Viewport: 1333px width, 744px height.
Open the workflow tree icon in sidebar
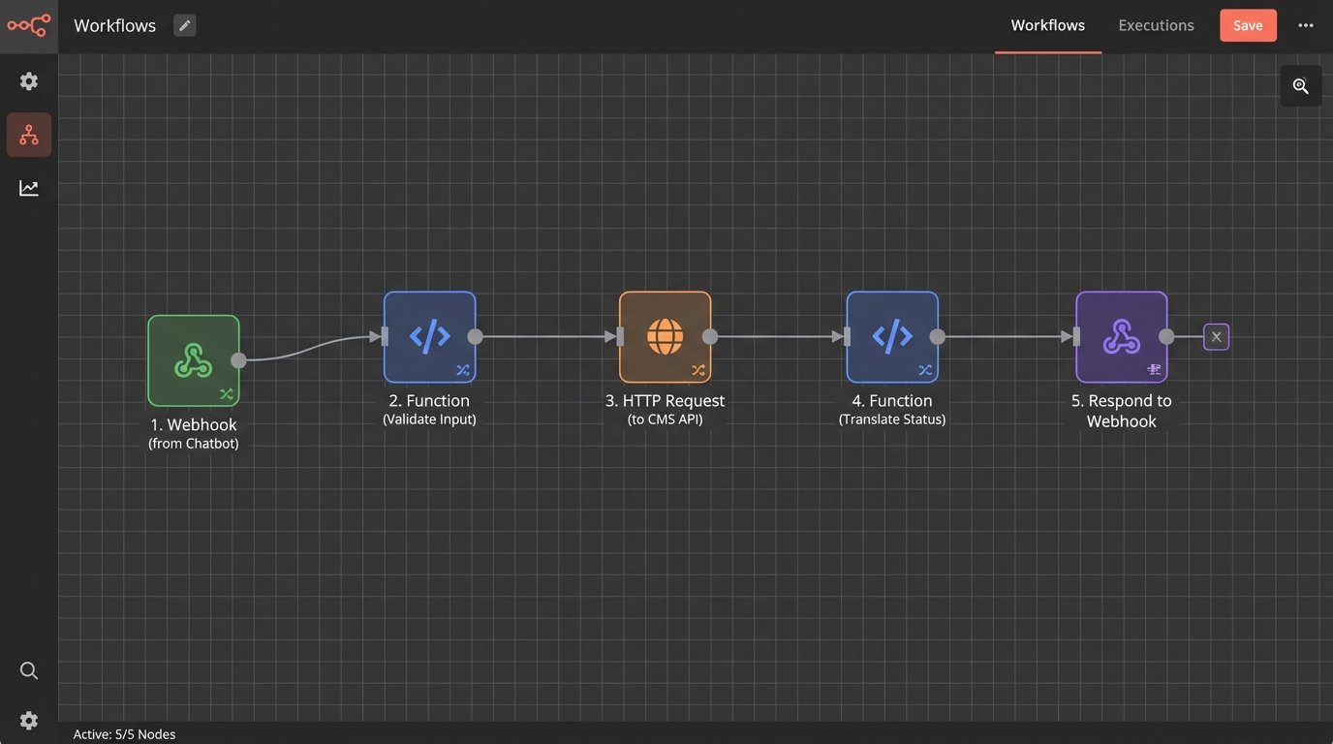[29, 135]
